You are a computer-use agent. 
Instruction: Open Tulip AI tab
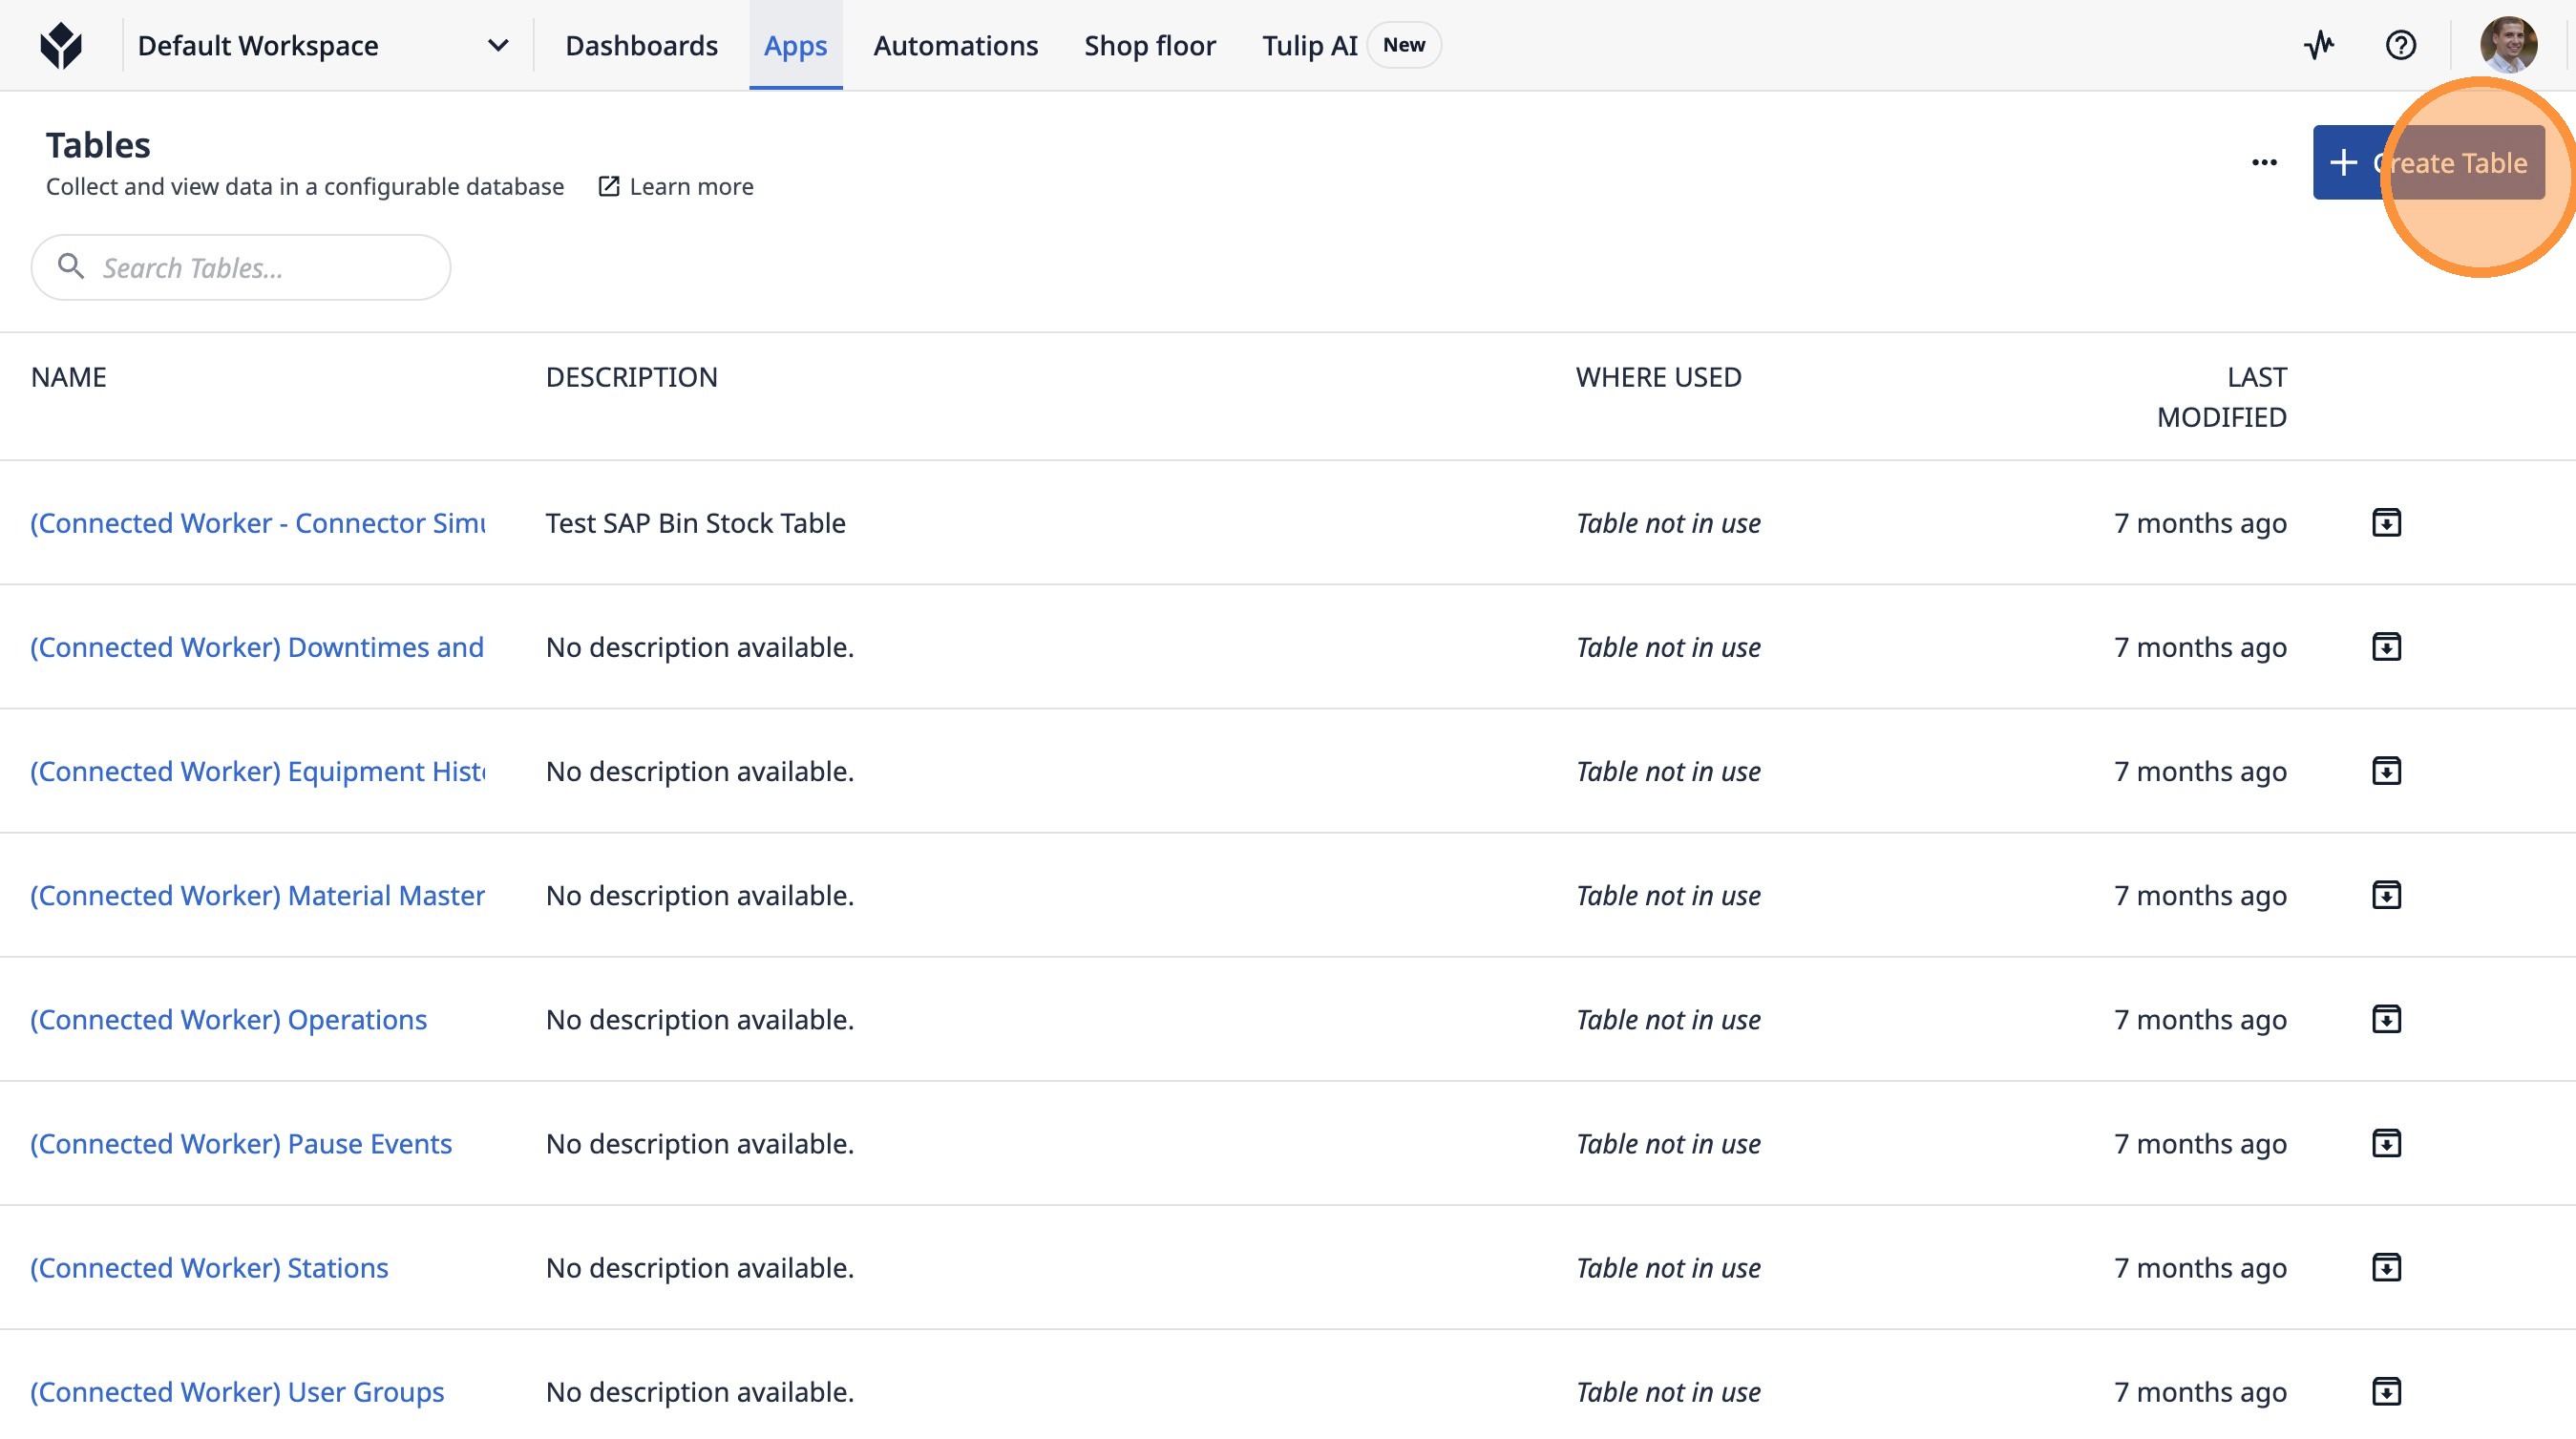click(1309, 46)
